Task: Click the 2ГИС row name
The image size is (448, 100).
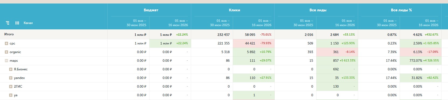Action: [x=18, y=87]
